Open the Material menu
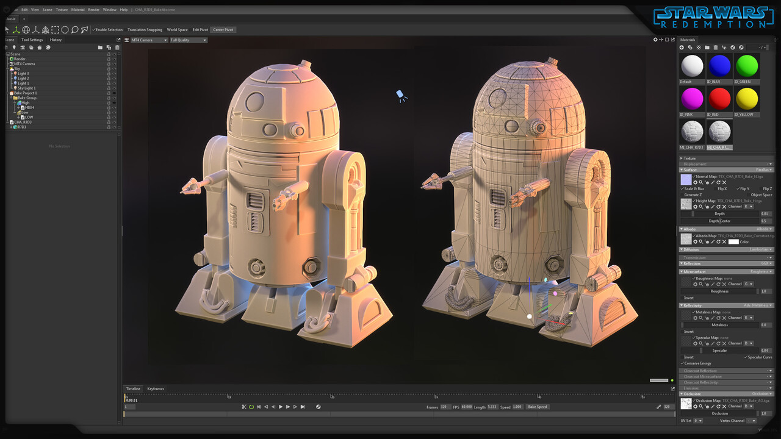Image resolution: width=781 pixels, height=439 pixels. (x=78, y=10)
